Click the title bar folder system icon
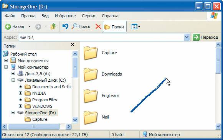Image resolution: width=223 pixels, height=140 pixels. pos(5,6)
